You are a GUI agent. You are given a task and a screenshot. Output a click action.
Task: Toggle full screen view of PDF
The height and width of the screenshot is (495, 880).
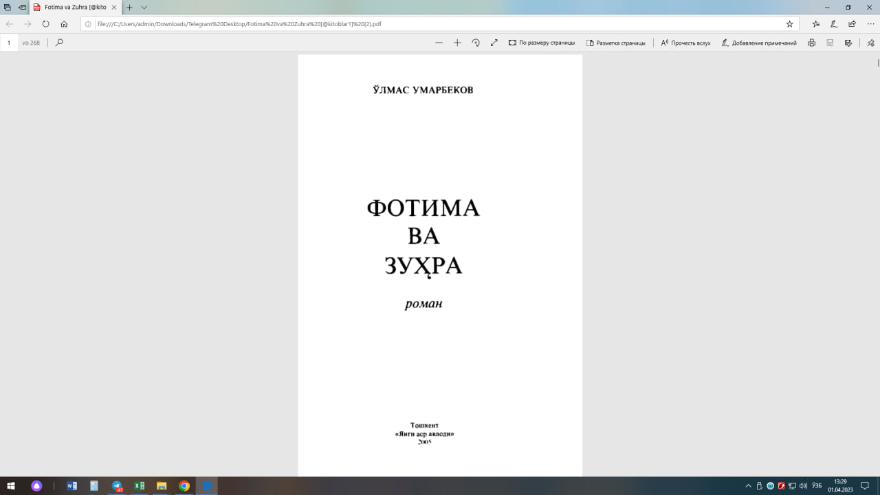coord(494,43)
